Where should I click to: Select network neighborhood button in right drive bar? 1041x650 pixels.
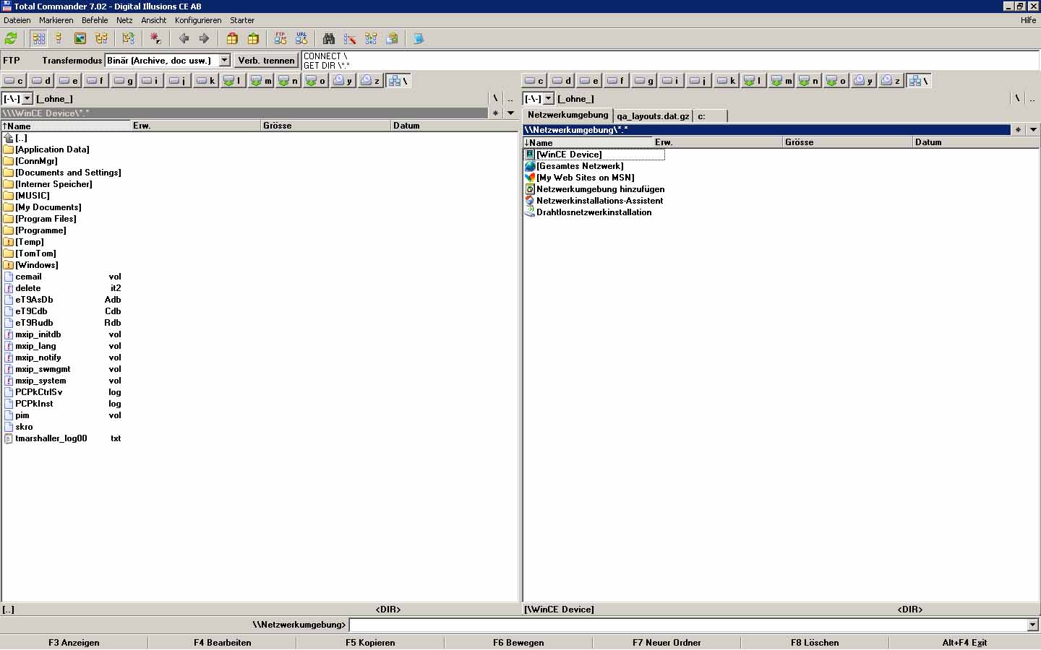click(x=919, y=80)
